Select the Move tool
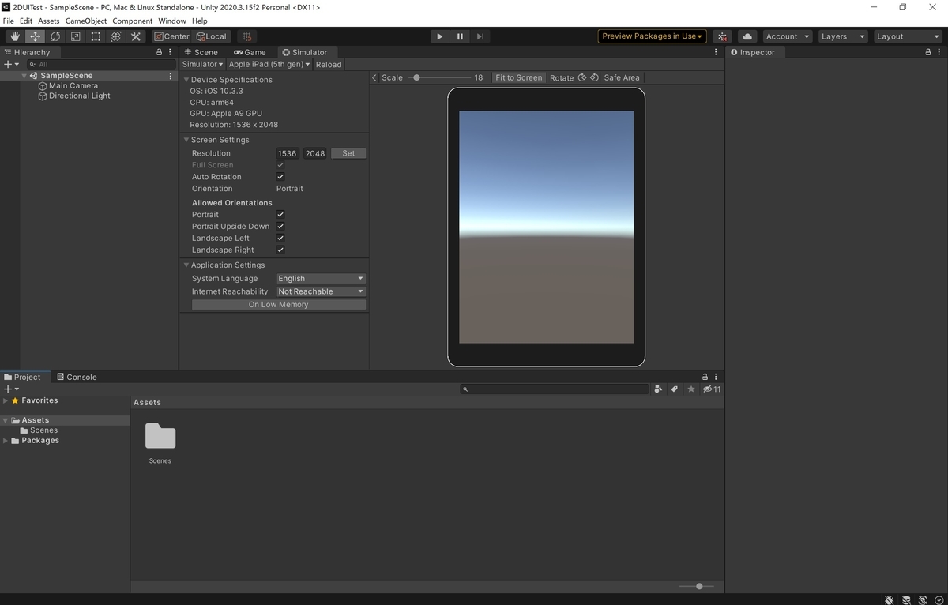The height and width of the screenshot is (605, 948). click(x=36, y=36)
